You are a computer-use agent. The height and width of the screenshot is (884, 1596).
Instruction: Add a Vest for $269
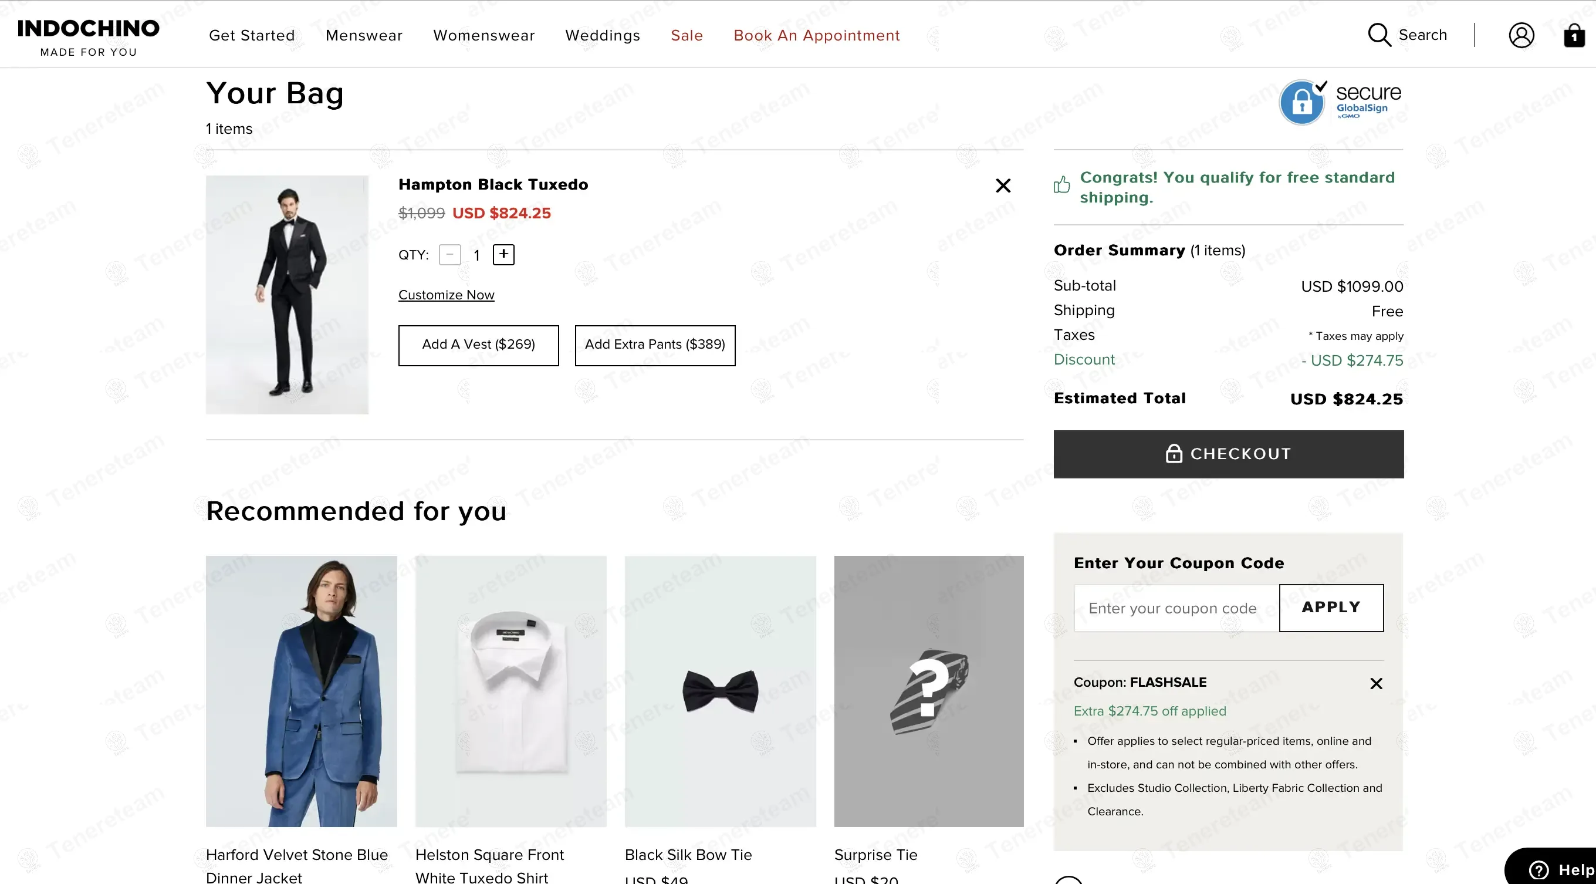click(478, 345)
